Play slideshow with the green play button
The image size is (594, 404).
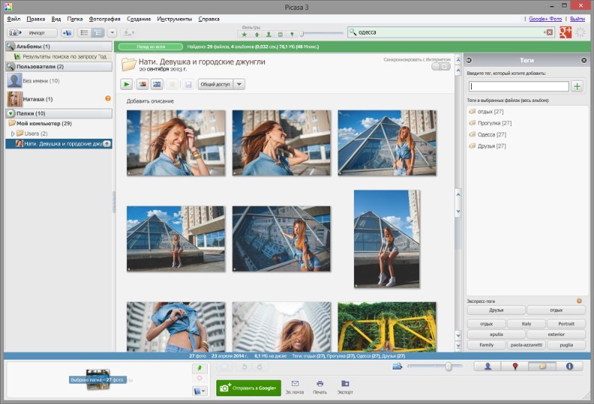[x=127, y=85]
